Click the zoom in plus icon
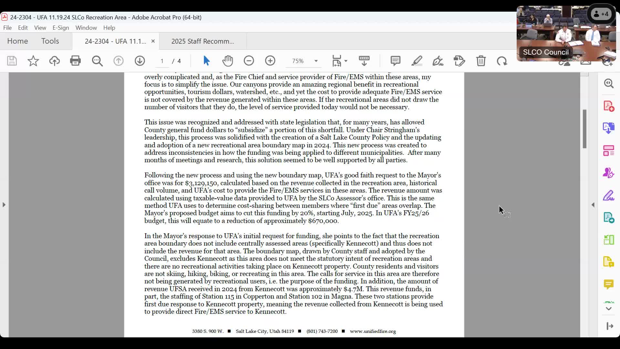620x349 pixels. (x=270, y=61)
